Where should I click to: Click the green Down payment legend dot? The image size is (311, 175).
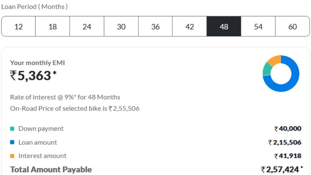tap(12, 129)
